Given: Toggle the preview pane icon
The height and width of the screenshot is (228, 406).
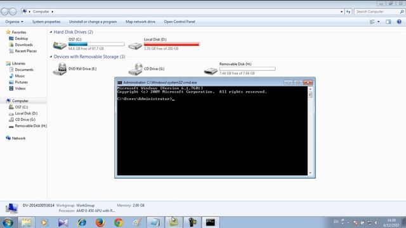Looking at the screenshot, I should [388, 22].
